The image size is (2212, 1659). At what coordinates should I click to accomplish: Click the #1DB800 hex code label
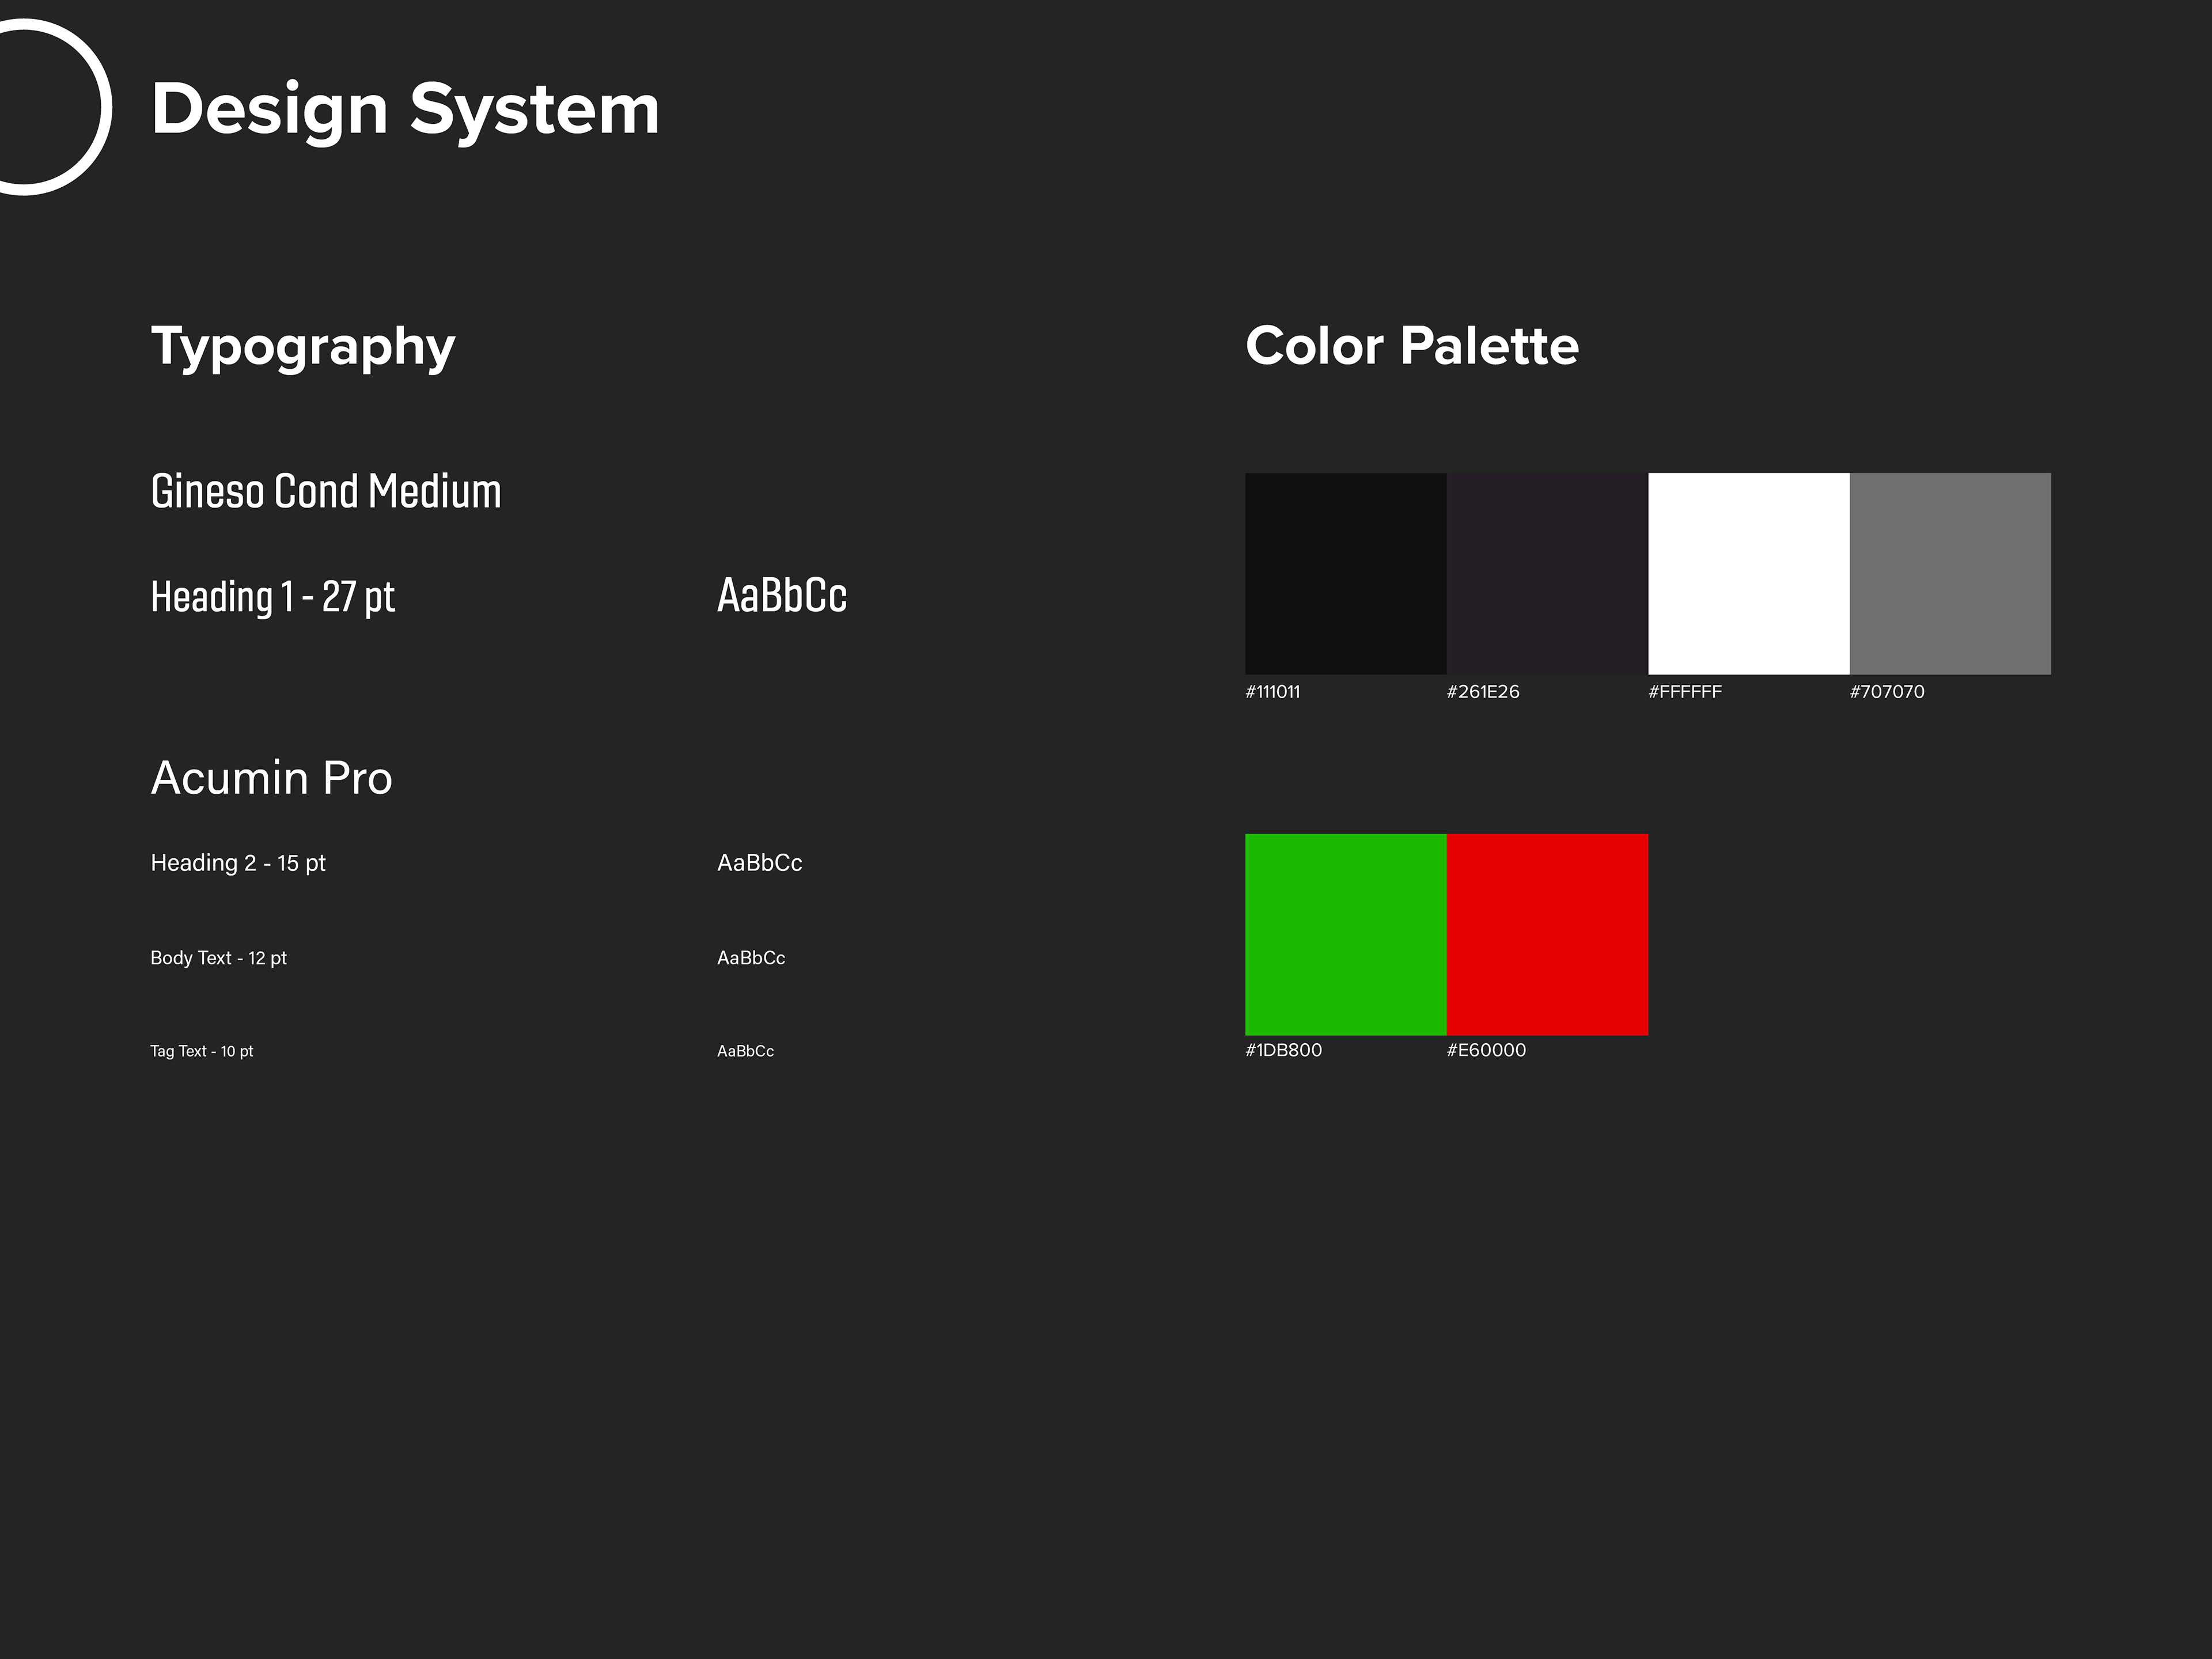click(1283, 1050)
